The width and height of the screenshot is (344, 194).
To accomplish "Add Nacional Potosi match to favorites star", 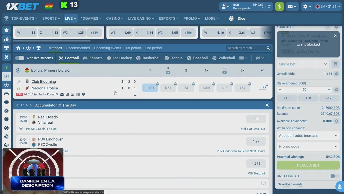I will pos(19,88).
